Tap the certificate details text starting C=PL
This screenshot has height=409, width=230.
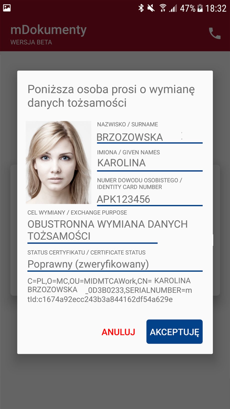click(x=110, y=290)
